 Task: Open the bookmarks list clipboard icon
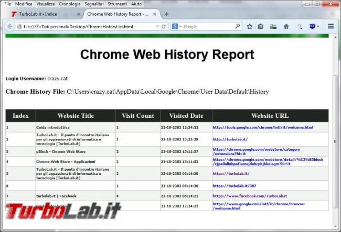pos(261,27)
